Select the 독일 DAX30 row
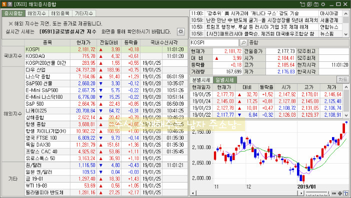 [106, 145]
